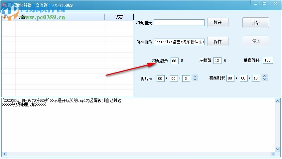The image size is (282, 159).
Task: Minimize the application window
Action: click(x=255, y=3)
